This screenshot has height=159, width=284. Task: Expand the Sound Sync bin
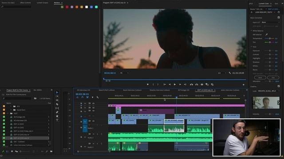pyautogui.click(x=11, y=110)
